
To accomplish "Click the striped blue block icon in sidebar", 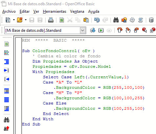I will click(x=7, y=108).
